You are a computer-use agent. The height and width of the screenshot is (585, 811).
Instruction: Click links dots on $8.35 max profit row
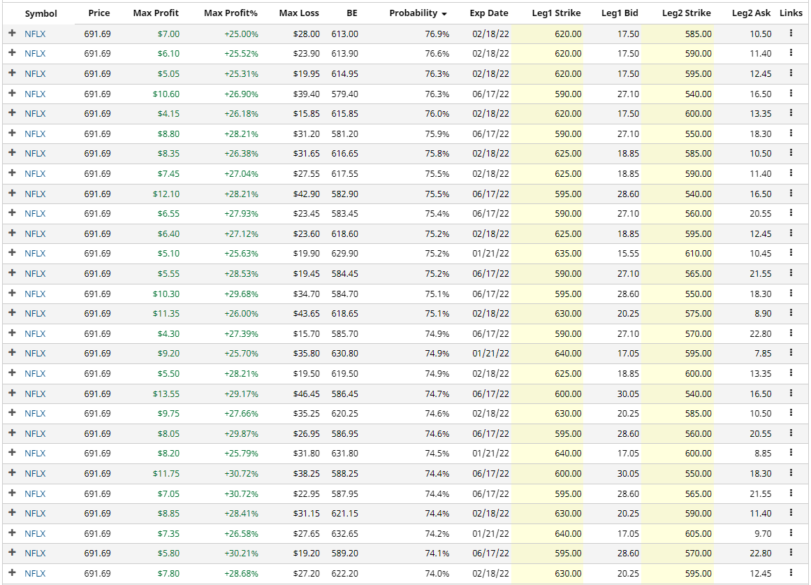791,153
